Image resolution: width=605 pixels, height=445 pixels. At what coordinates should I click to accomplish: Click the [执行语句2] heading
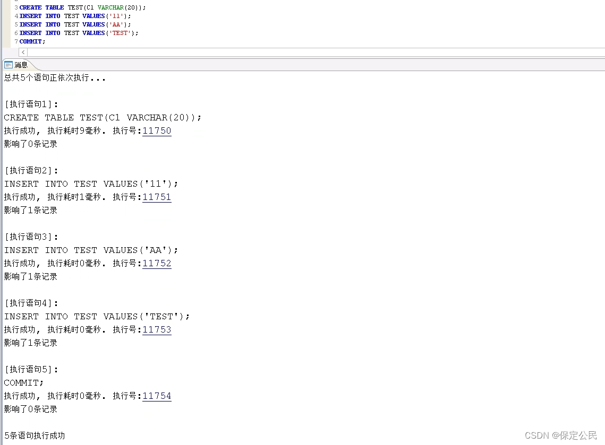pos(31,170)
